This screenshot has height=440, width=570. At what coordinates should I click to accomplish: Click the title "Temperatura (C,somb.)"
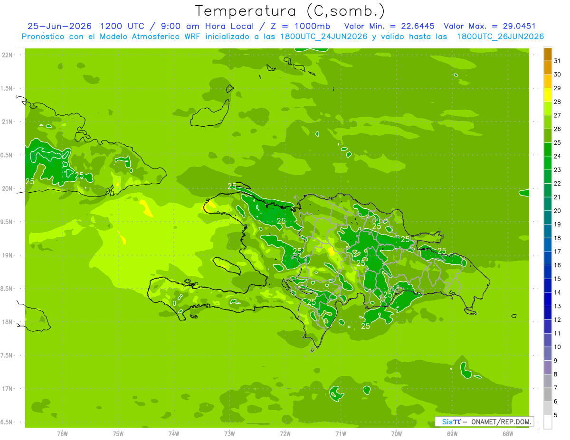tap(290, 11)
